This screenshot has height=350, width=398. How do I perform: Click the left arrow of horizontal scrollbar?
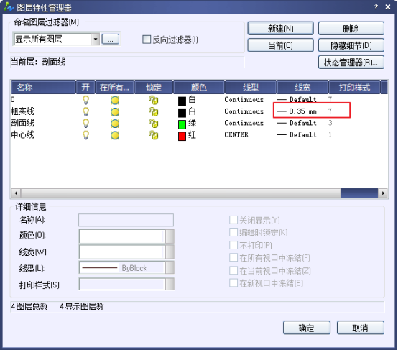(x=16, y=193)
